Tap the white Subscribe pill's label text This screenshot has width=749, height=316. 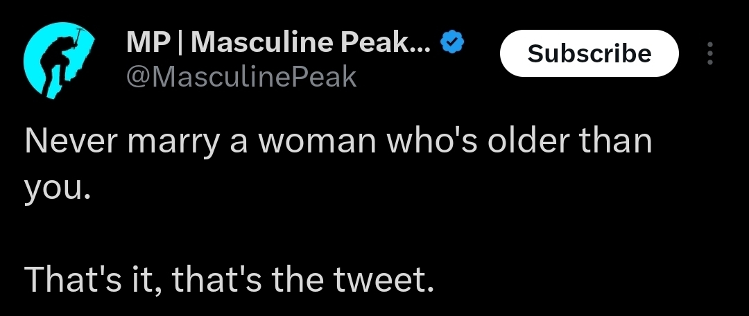(x=589, y=53)
